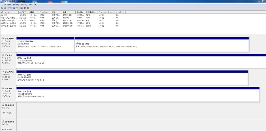
Task: Select the ボリューム (E:) 931.51 GB partition block
Action: 132,78
